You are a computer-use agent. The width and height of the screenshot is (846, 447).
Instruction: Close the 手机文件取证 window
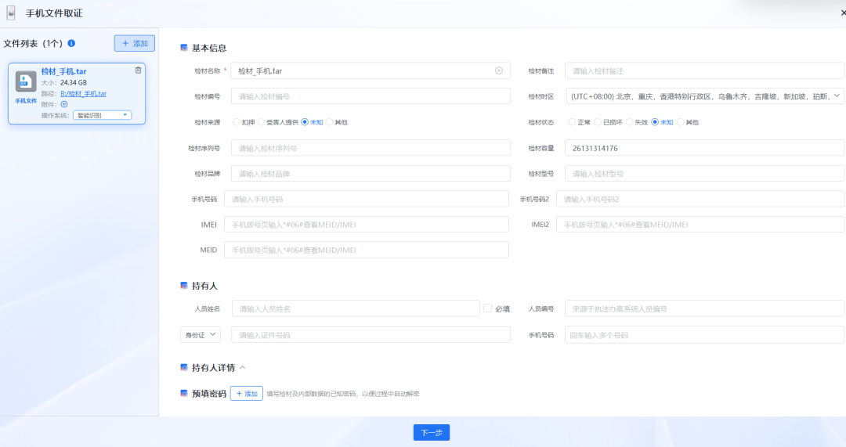click(x=843, y=13)
